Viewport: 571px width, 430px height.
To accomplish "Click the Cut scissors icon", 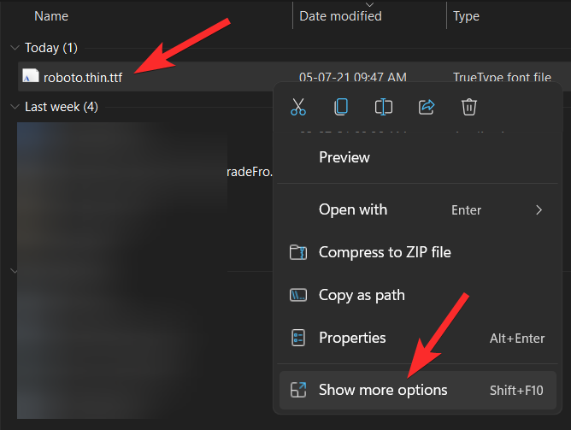I will [298, 107].
